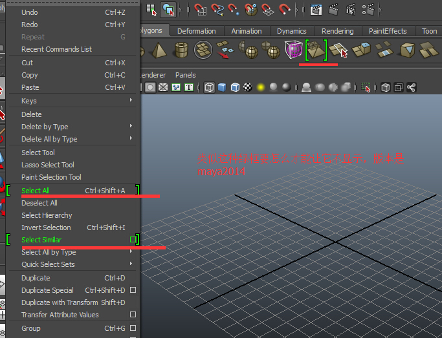Image resolution: width=442 pixels, height=338 pixels.
Task: Open Group option box
Action: tap(133, 328)
